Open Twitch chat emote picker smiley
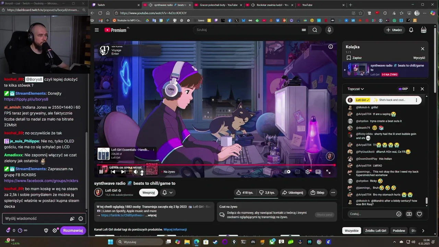The image size is (439, 247). coord(81,219)
